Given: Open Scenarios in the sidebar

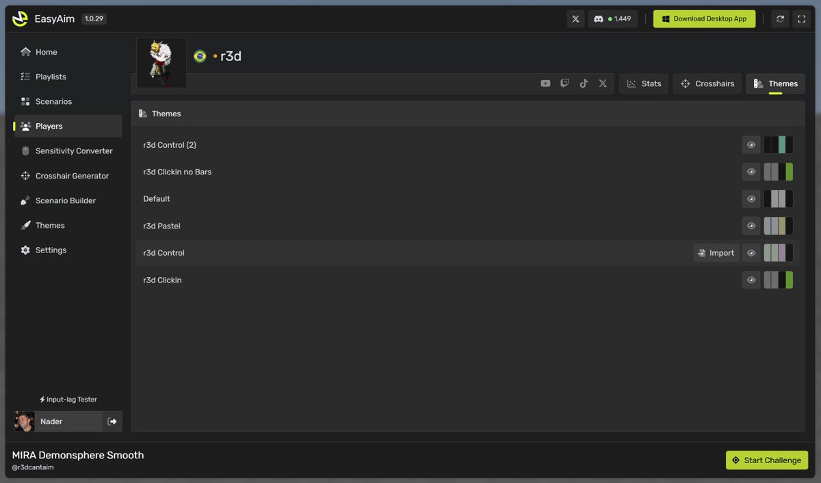Looking at the screenshot, I should [68, 101].
